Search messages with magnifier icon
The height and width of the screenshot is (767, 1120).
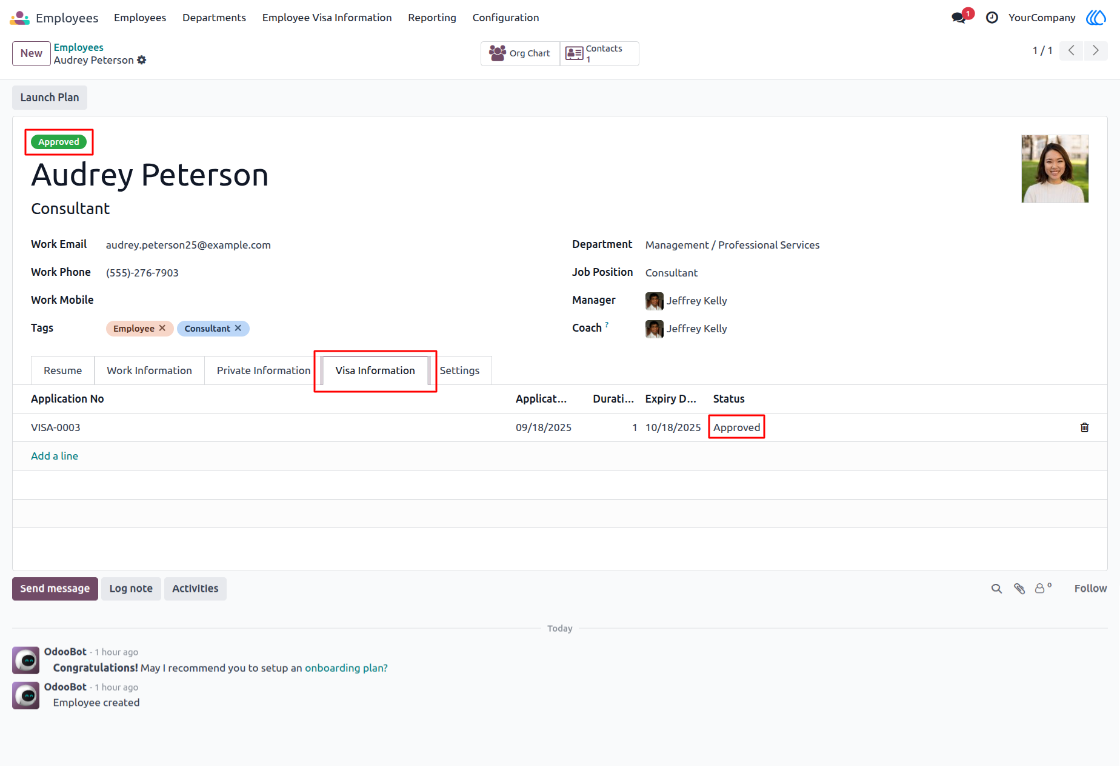pyautogui.click(x=996, y=589)
